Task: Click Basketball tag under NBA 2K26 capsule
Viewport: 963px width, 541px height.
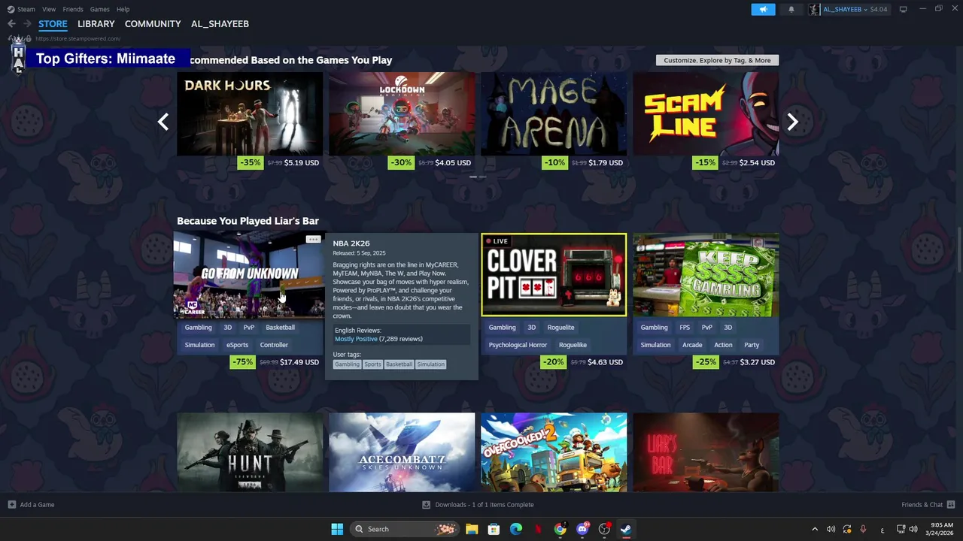Action: pyautogui.click(x=280, y=328)
